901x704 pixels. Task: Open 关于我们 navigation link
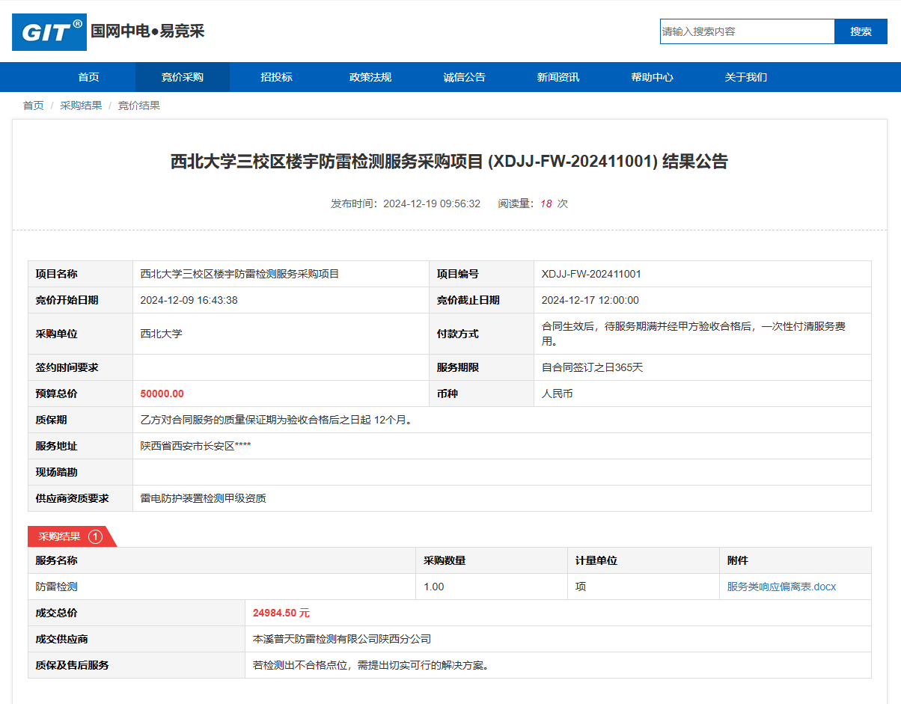click(x=745, y=77)
